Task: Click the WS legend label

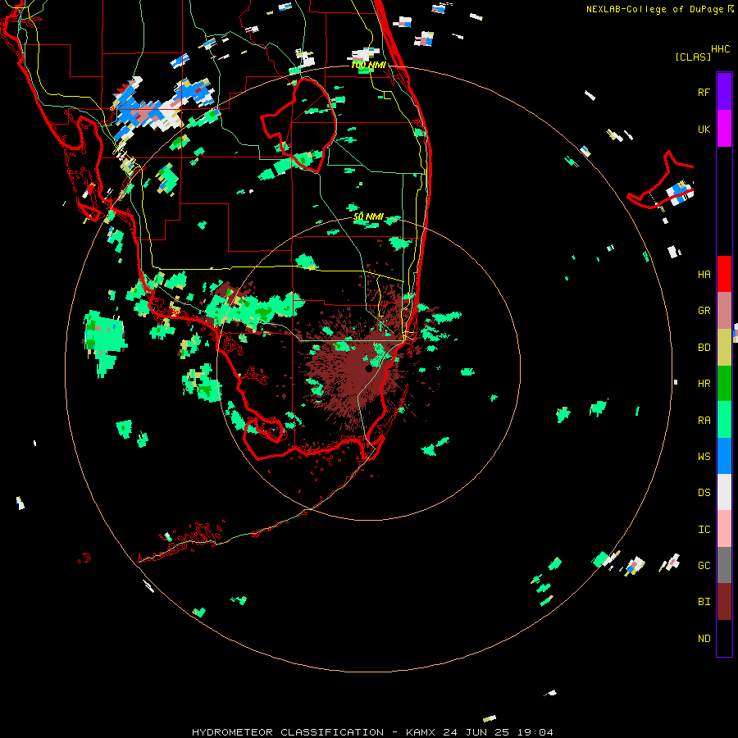Action: [704, 457]
